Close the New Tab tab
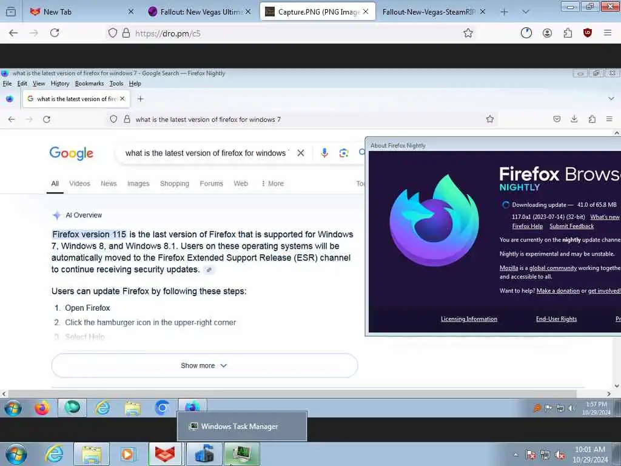Viewport: 621px width, 466px height. tap(131, 12)
